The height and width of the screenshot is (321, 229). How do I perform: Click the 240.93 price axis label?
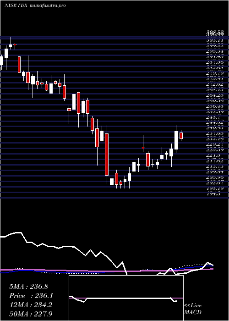[215, 128]
